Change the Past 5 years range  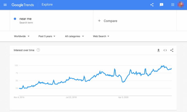pyautogui.click(x=47, y=36)
